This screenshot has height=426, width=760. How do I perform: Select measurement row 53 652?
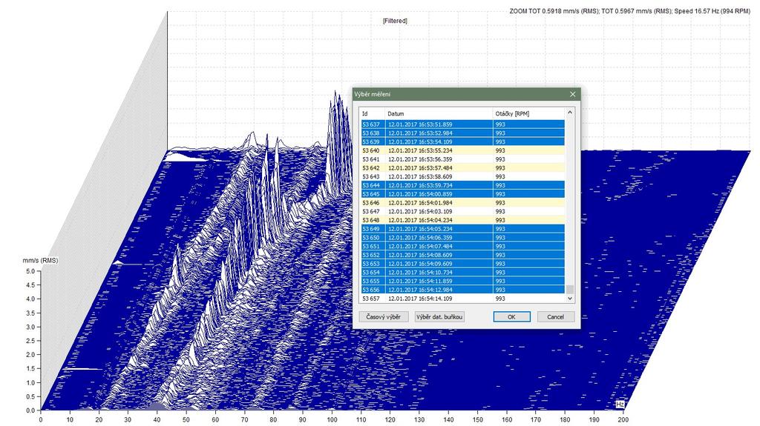[x=463, y=255]
